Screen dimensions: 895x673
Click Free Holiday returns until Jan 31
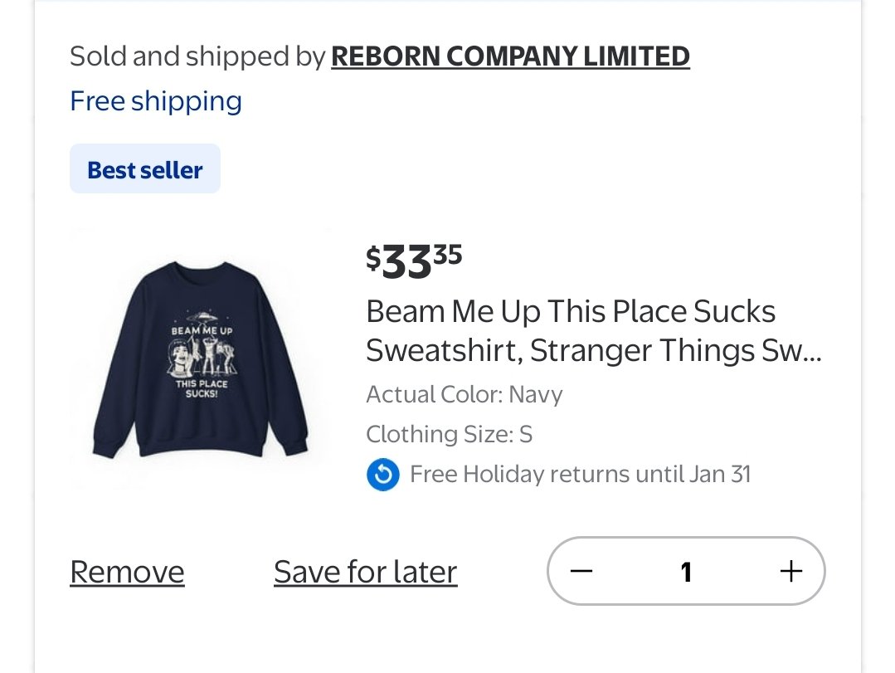click(580, 475)
